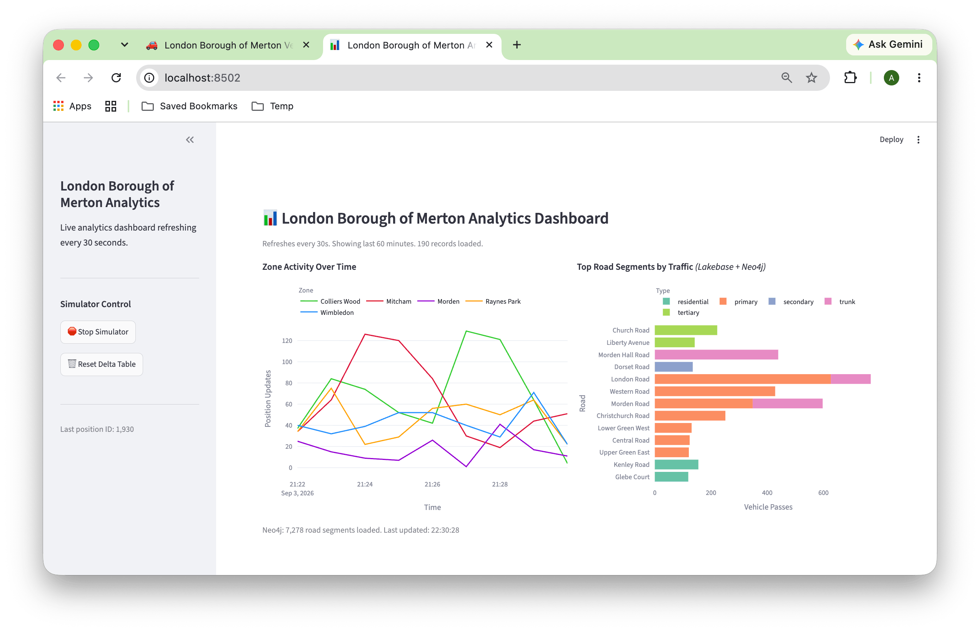Open the Streamlit app three-dot menu
The image size is (980, 632).
(918, 140)
